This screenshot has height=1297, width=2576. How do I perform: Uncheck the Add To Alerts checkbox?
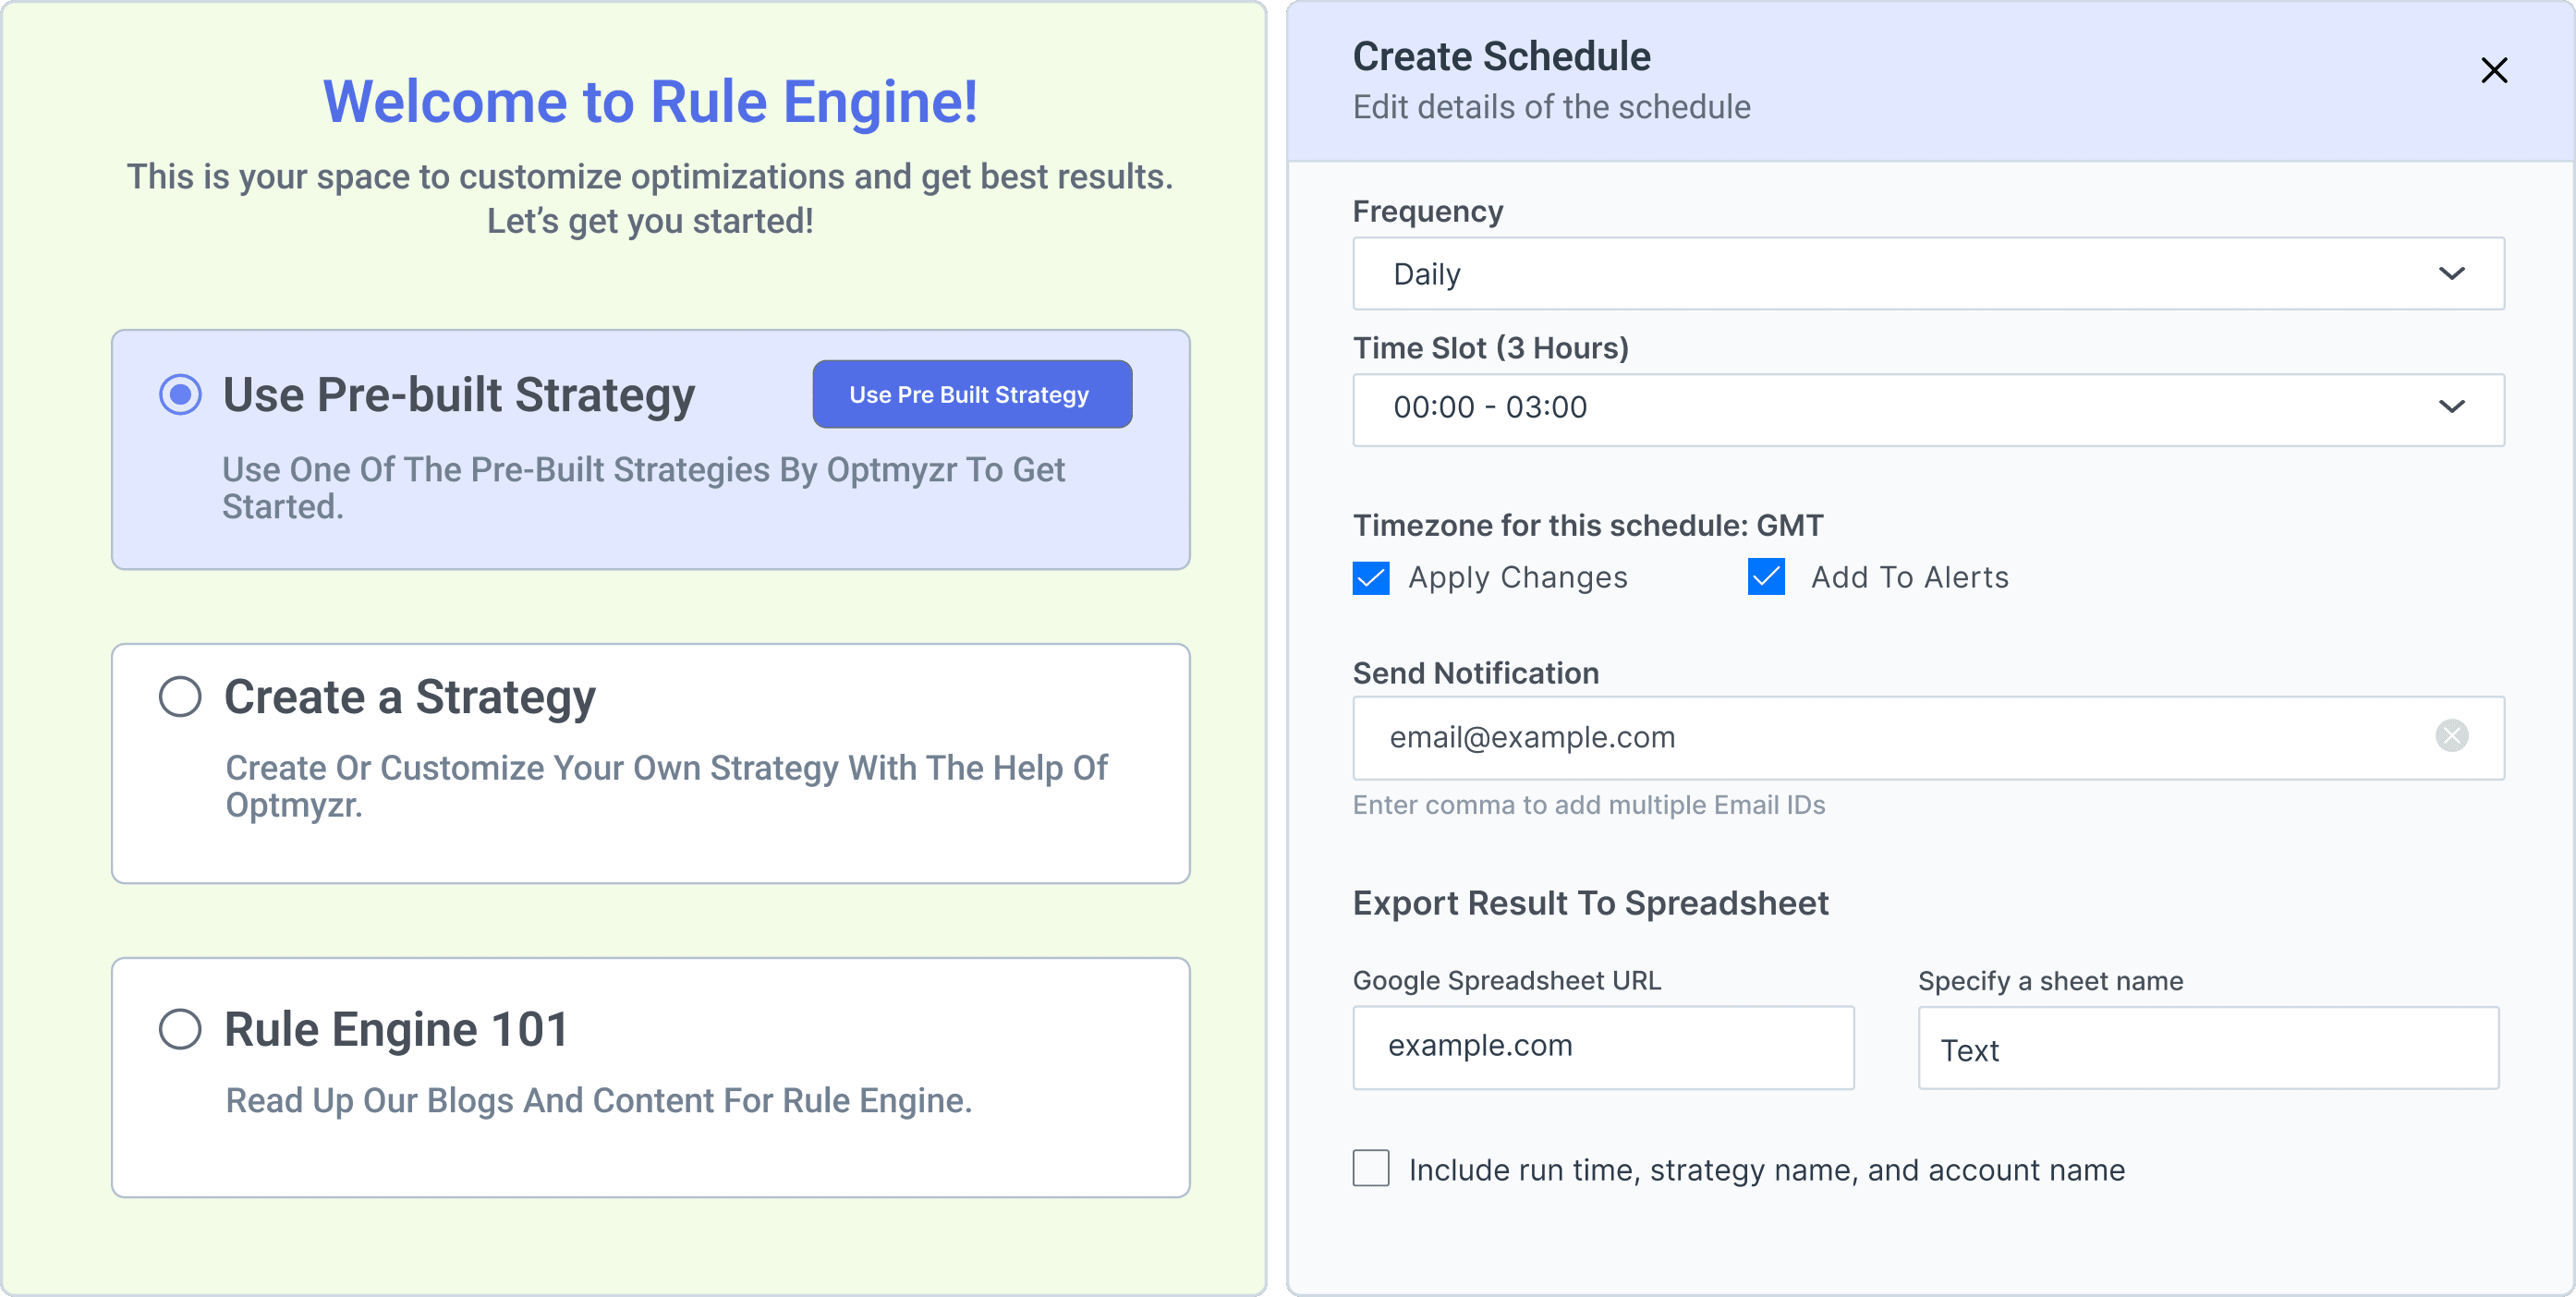click(x=1766, y=577)
